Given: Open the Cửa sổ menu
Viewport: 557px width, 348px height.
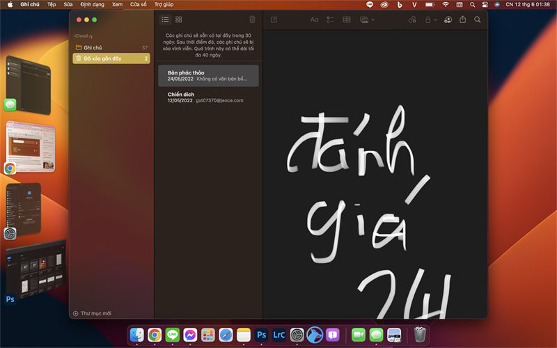Looking at the screenshot, I should tap(138, 4).
